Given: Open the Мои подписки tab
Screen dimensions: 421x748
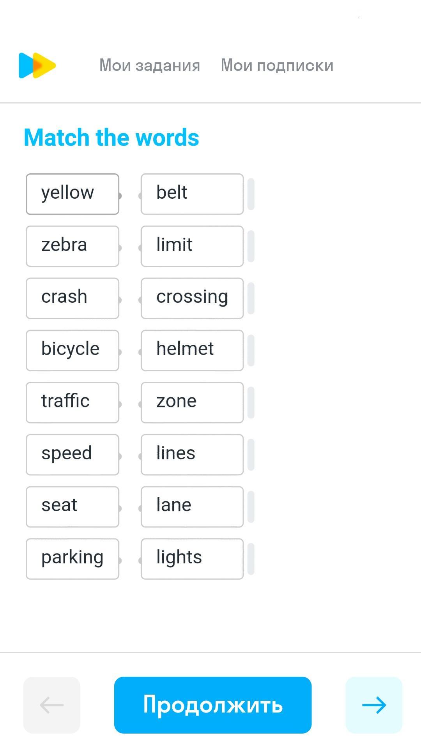Looking at the screenshot, I should [277, 65].
